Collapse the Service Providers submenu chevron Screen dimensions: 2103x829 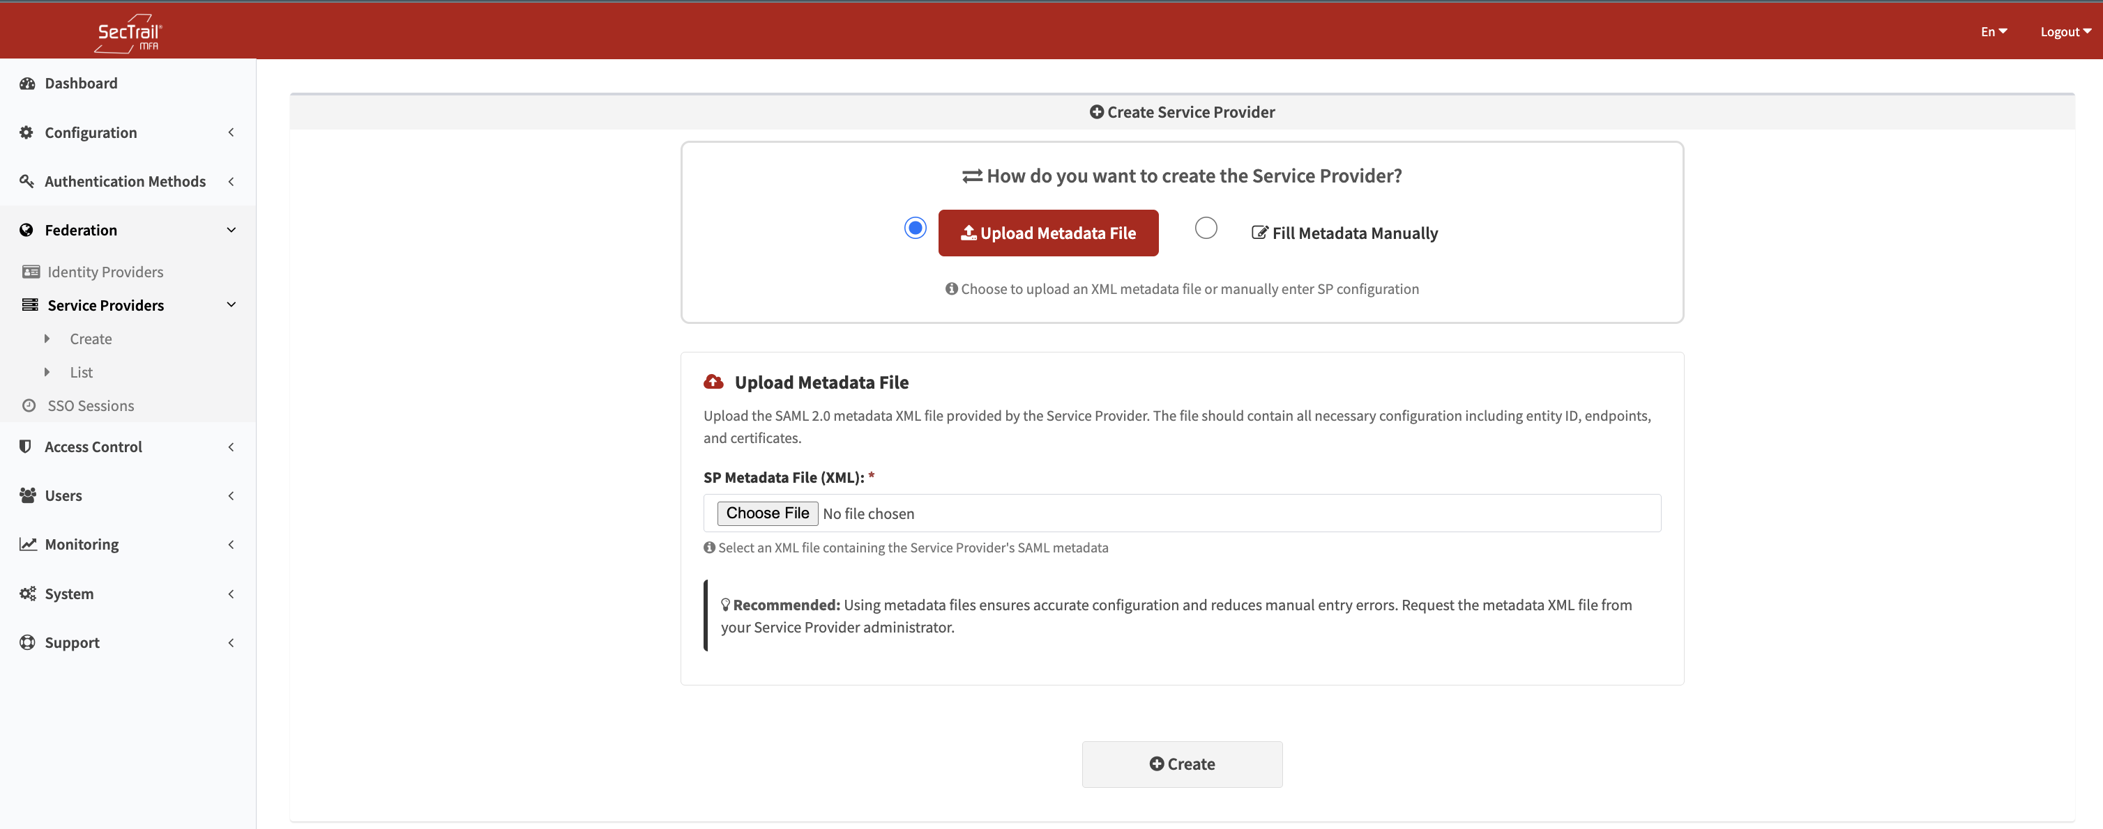(231, 305)
